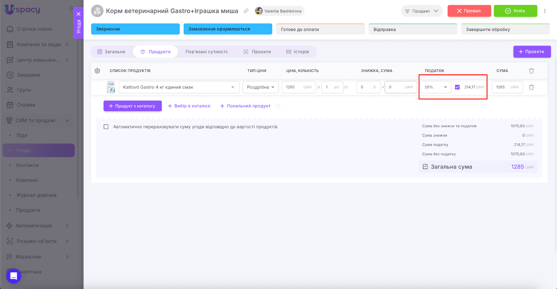Enable automatic deal sum recalculation checkbox
Image resolution: width=557 pixels, height=289 pixels.
tap(106, 127)
